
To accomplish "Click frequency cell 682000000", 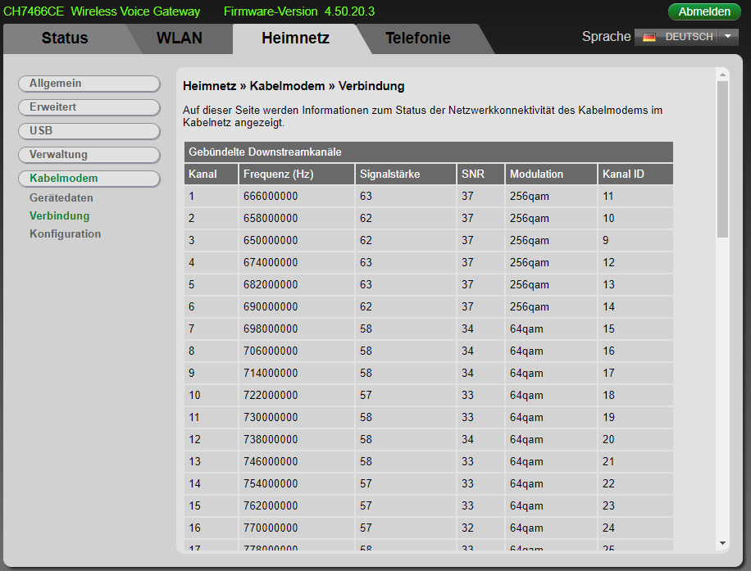I will [297, 285].
